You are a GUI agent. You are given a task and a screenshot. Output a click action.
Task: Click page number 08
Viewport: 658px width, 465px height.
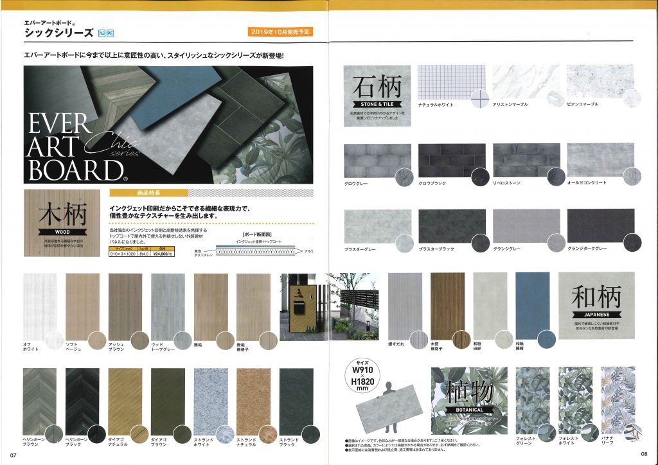(644, 453)
